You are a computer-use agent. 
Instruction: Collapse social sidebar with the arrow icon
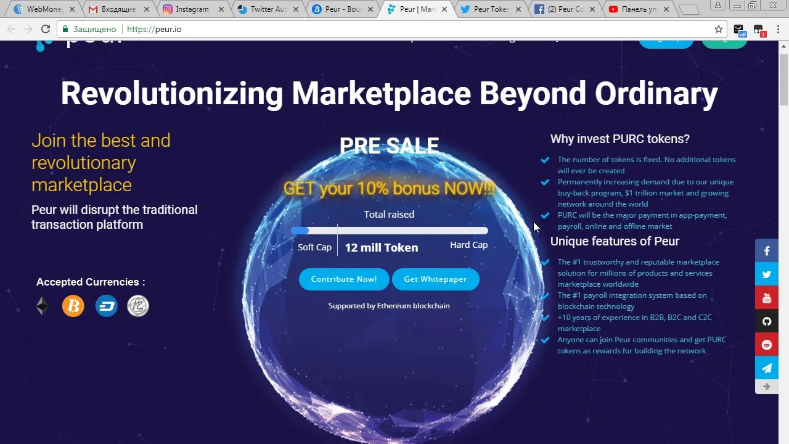click(x=767, y=387)
